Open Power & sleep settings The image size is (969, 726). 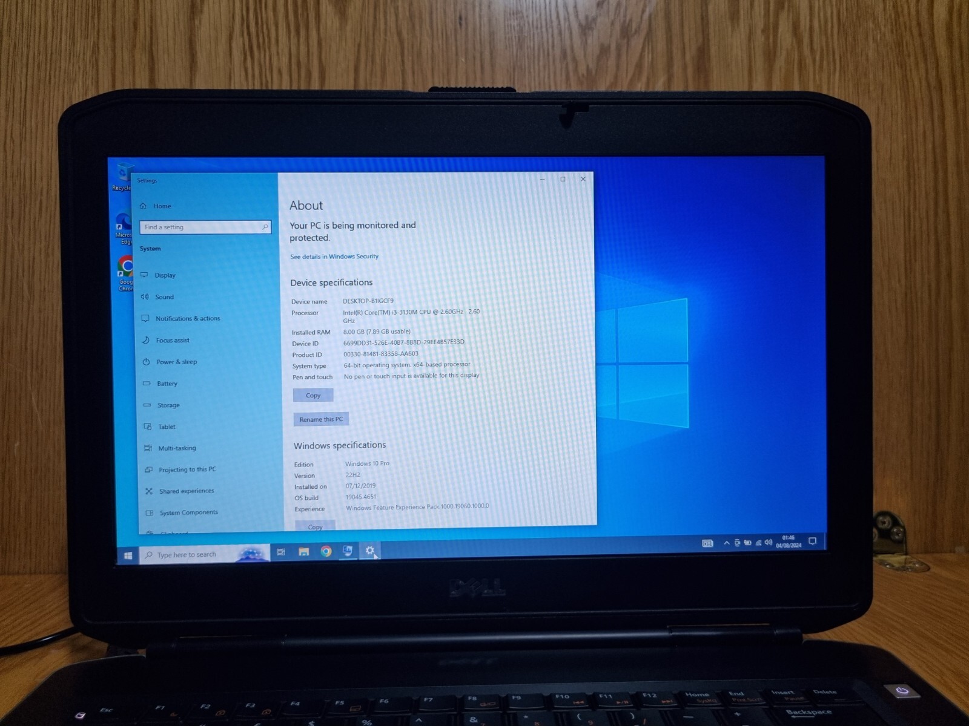tap(170, 362)
